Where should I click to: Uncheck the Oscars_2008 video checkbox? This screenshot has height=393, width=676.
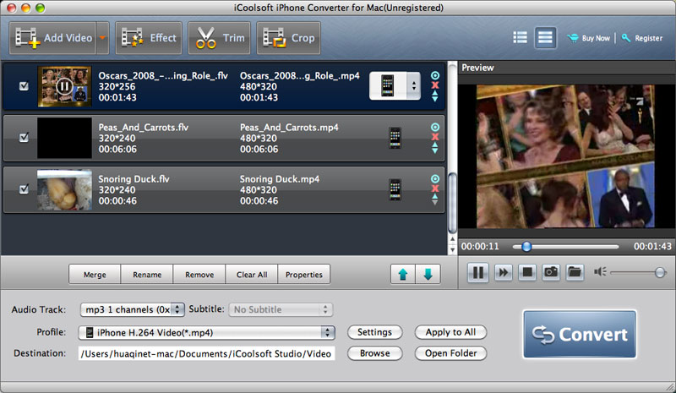click(x=24, y=86)
